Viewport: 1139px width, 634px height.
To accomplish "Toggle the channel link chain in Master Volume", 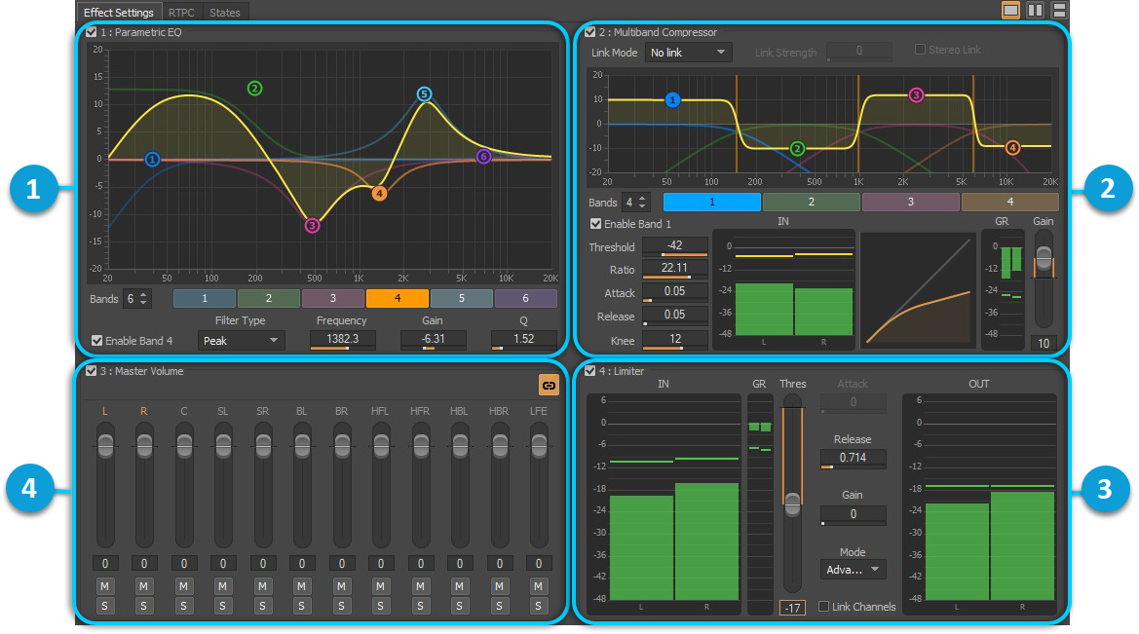I will (551, 386).
